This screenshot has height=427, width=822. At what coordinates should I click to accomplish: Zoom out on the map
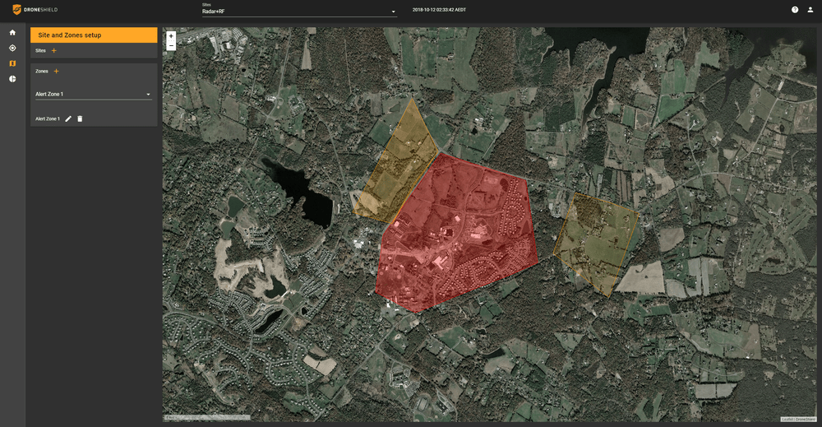(171, 46)
